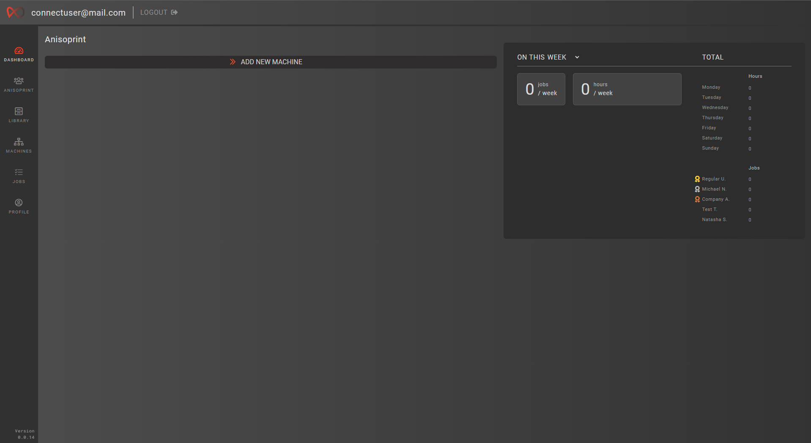The width and height of the screenshot is (811, 443).
Task: Click the Jobs column heading
Action: [x=754, y=168]
